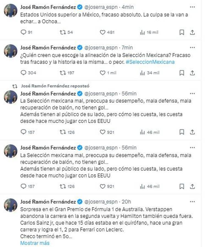Share the tweet posted 4 minutes ago

(192, 32)
